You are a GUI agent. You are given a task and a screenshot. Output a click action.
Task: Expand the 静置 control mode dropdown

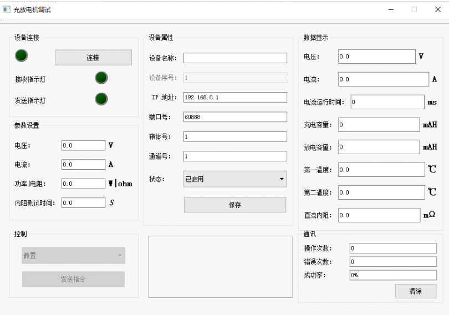click(73, 256)
